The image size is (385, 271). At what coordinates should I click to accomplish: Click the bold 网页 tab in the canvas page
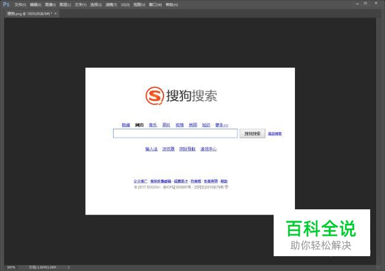tap(139, 125)
